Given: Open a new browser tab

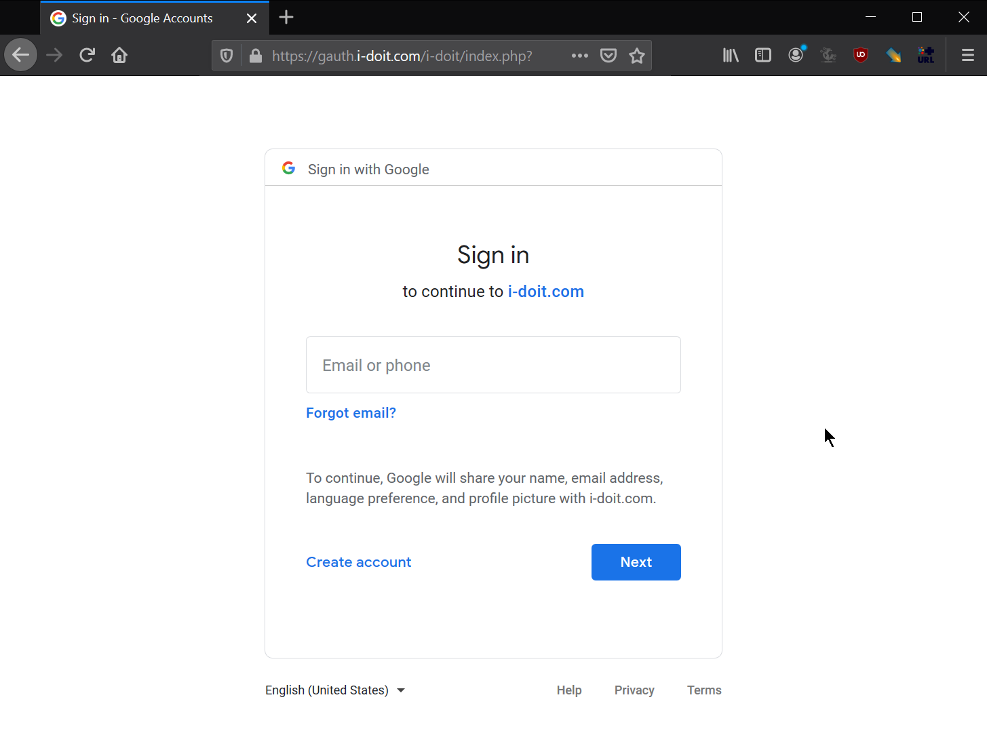Looking at the screenshot, I should (x=286, y=18).
